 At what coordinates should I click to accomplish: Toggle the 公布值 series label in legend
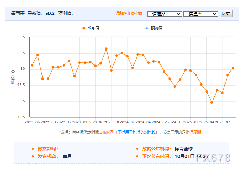point(93,28)
